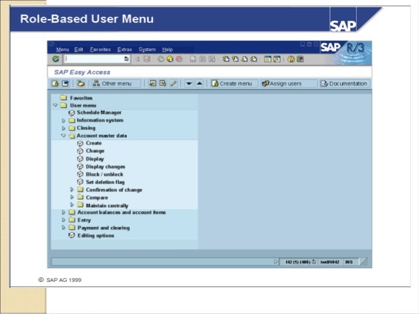The height and width of the screenshot is (314, 419).
Task: Click the green Back arrow icon
Action: click(x=161, y=59)
